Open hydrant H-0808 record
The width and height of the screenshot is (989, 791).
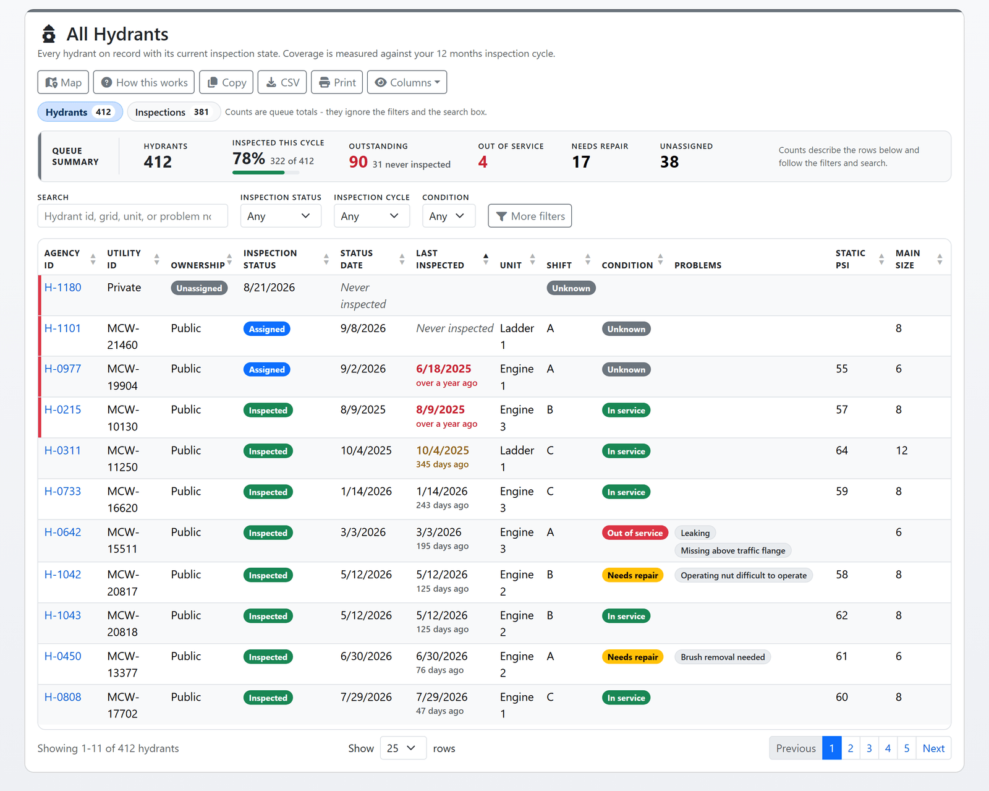point(62,697)
